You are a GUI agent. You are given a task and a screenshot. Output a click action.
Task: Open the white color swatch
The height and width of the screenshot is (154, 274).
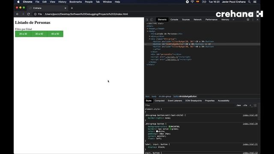[x=157, y=131]
